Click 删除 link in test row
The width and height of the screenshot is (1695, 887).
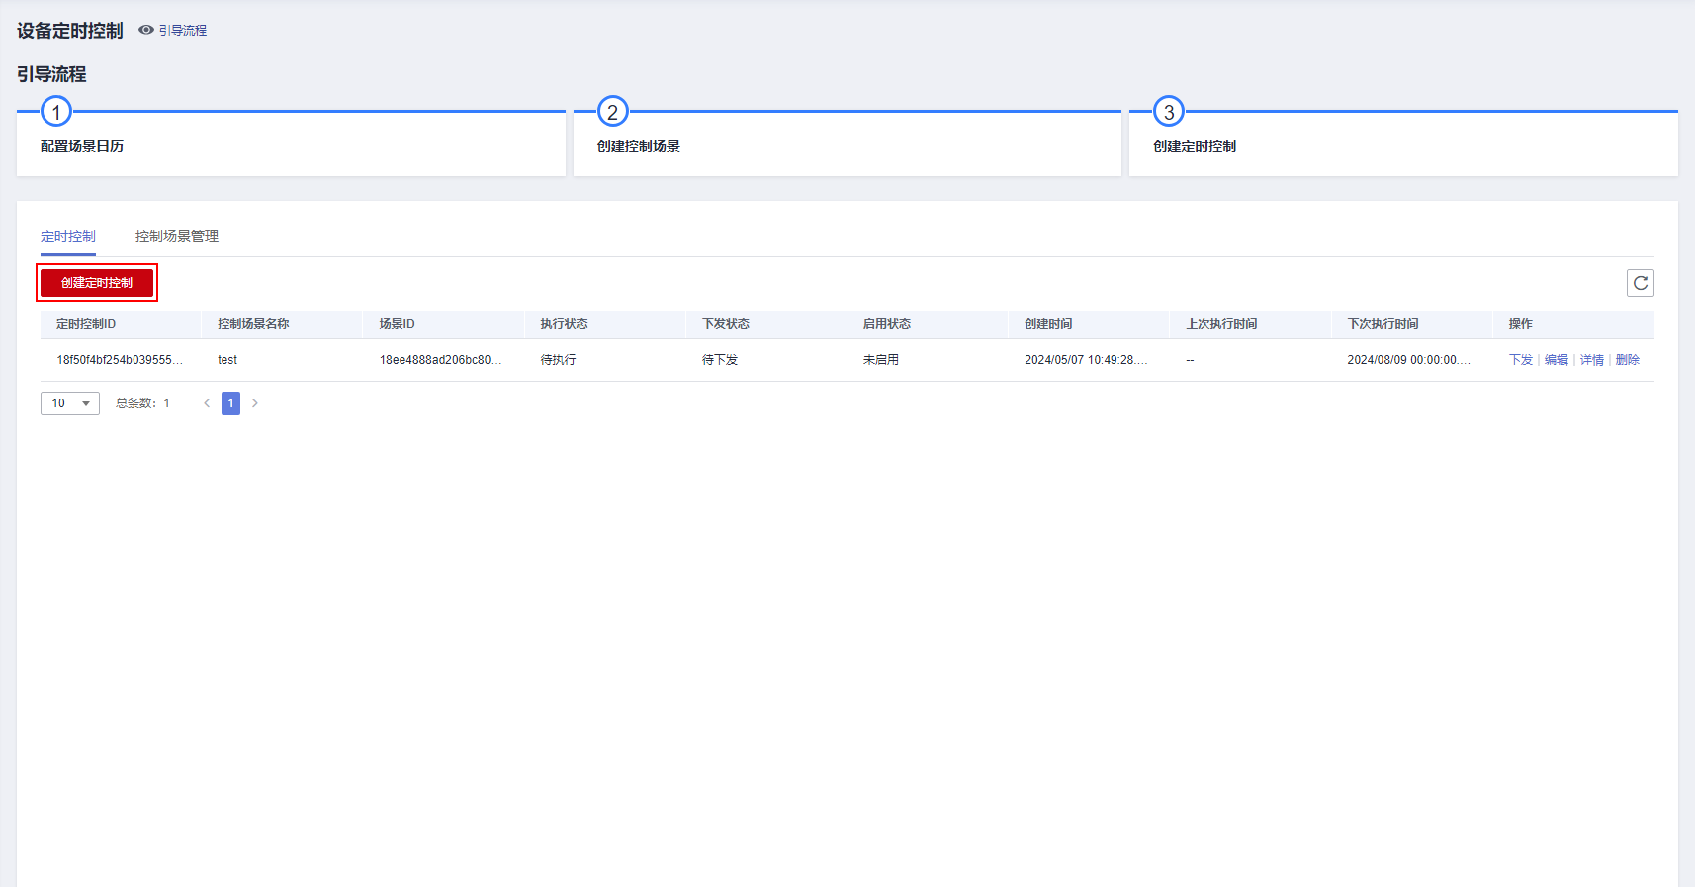tap(1628, 360)
